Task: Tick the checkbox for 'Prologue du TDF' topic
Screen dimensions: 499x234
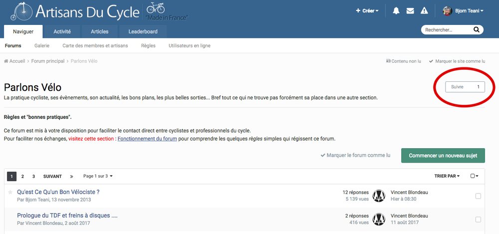Action: pyautogui.click(x=478, y=220)
